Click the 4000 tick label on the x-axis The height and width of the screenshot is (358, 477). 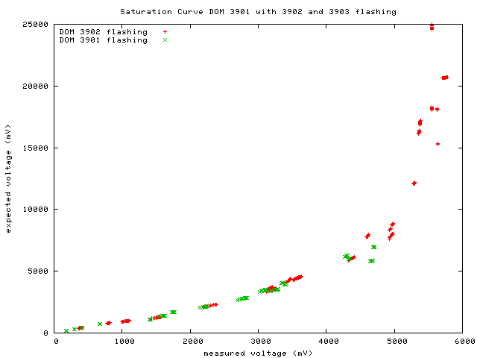[x=326, y=342]
